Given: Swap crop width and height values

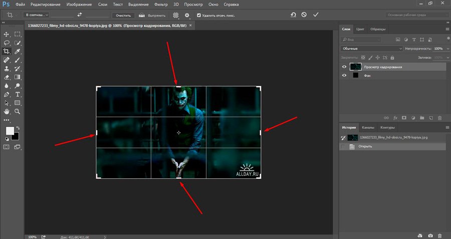Looking at the screenshot, I should (x=80, y=15).
